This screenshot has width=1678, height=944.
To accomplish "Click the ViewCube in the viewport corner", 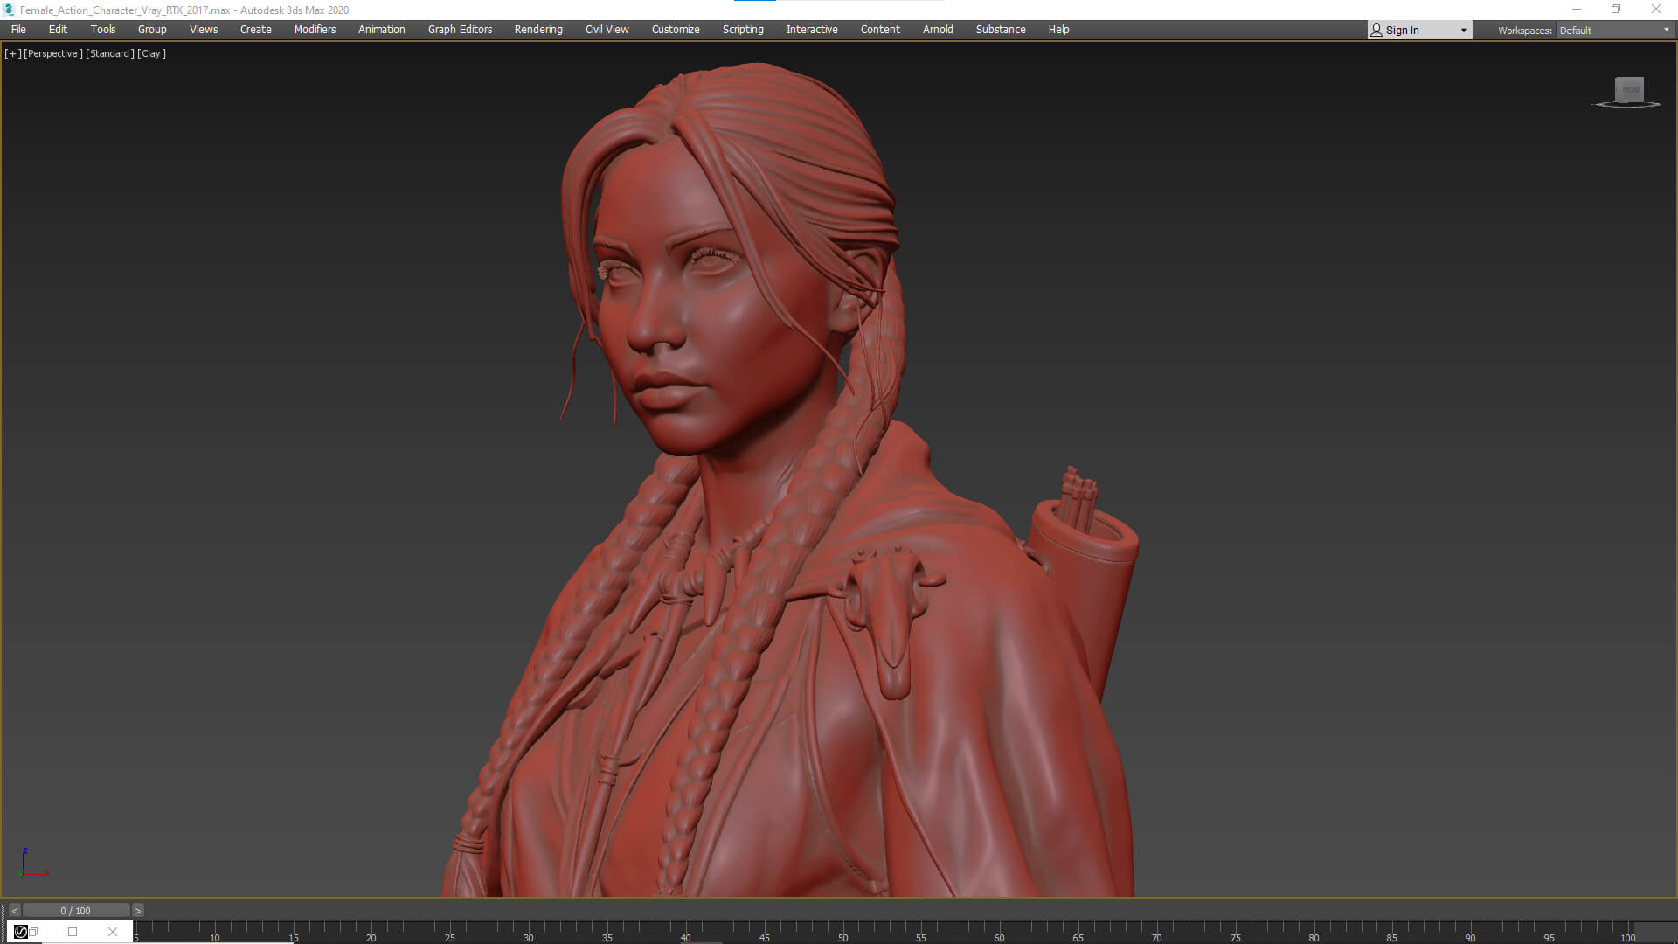I will coord(1629,91).
